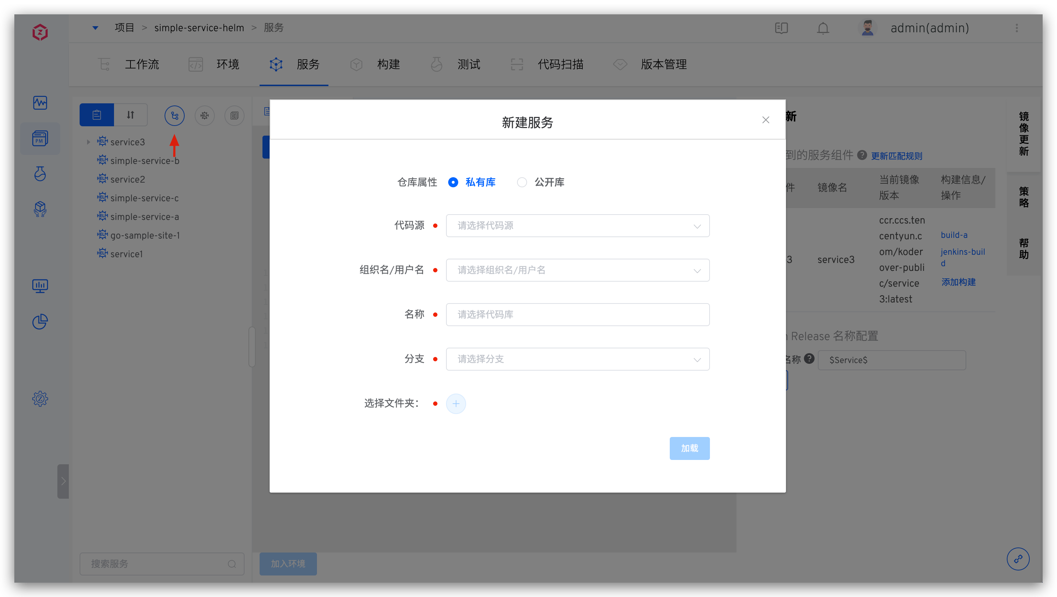1057x597 pixels.
Task: Click the Helm chart repository import icon
Action: 204,116
